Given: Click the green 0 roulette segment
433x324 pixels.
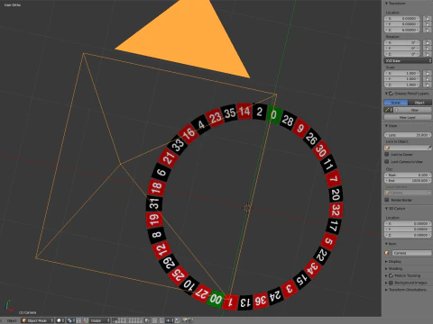Looking at the screenshot, I should [274, 114].
